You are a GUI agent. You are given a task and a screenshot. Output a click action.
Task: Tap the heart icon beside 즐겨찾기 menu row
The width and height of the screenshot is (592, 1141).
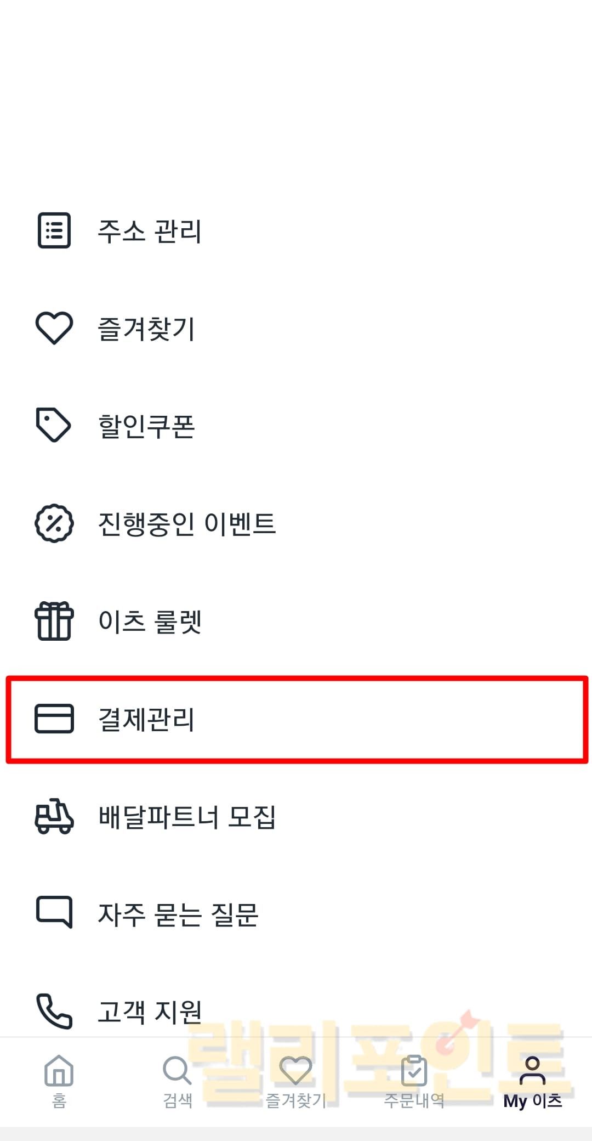[x=54, y=328]
